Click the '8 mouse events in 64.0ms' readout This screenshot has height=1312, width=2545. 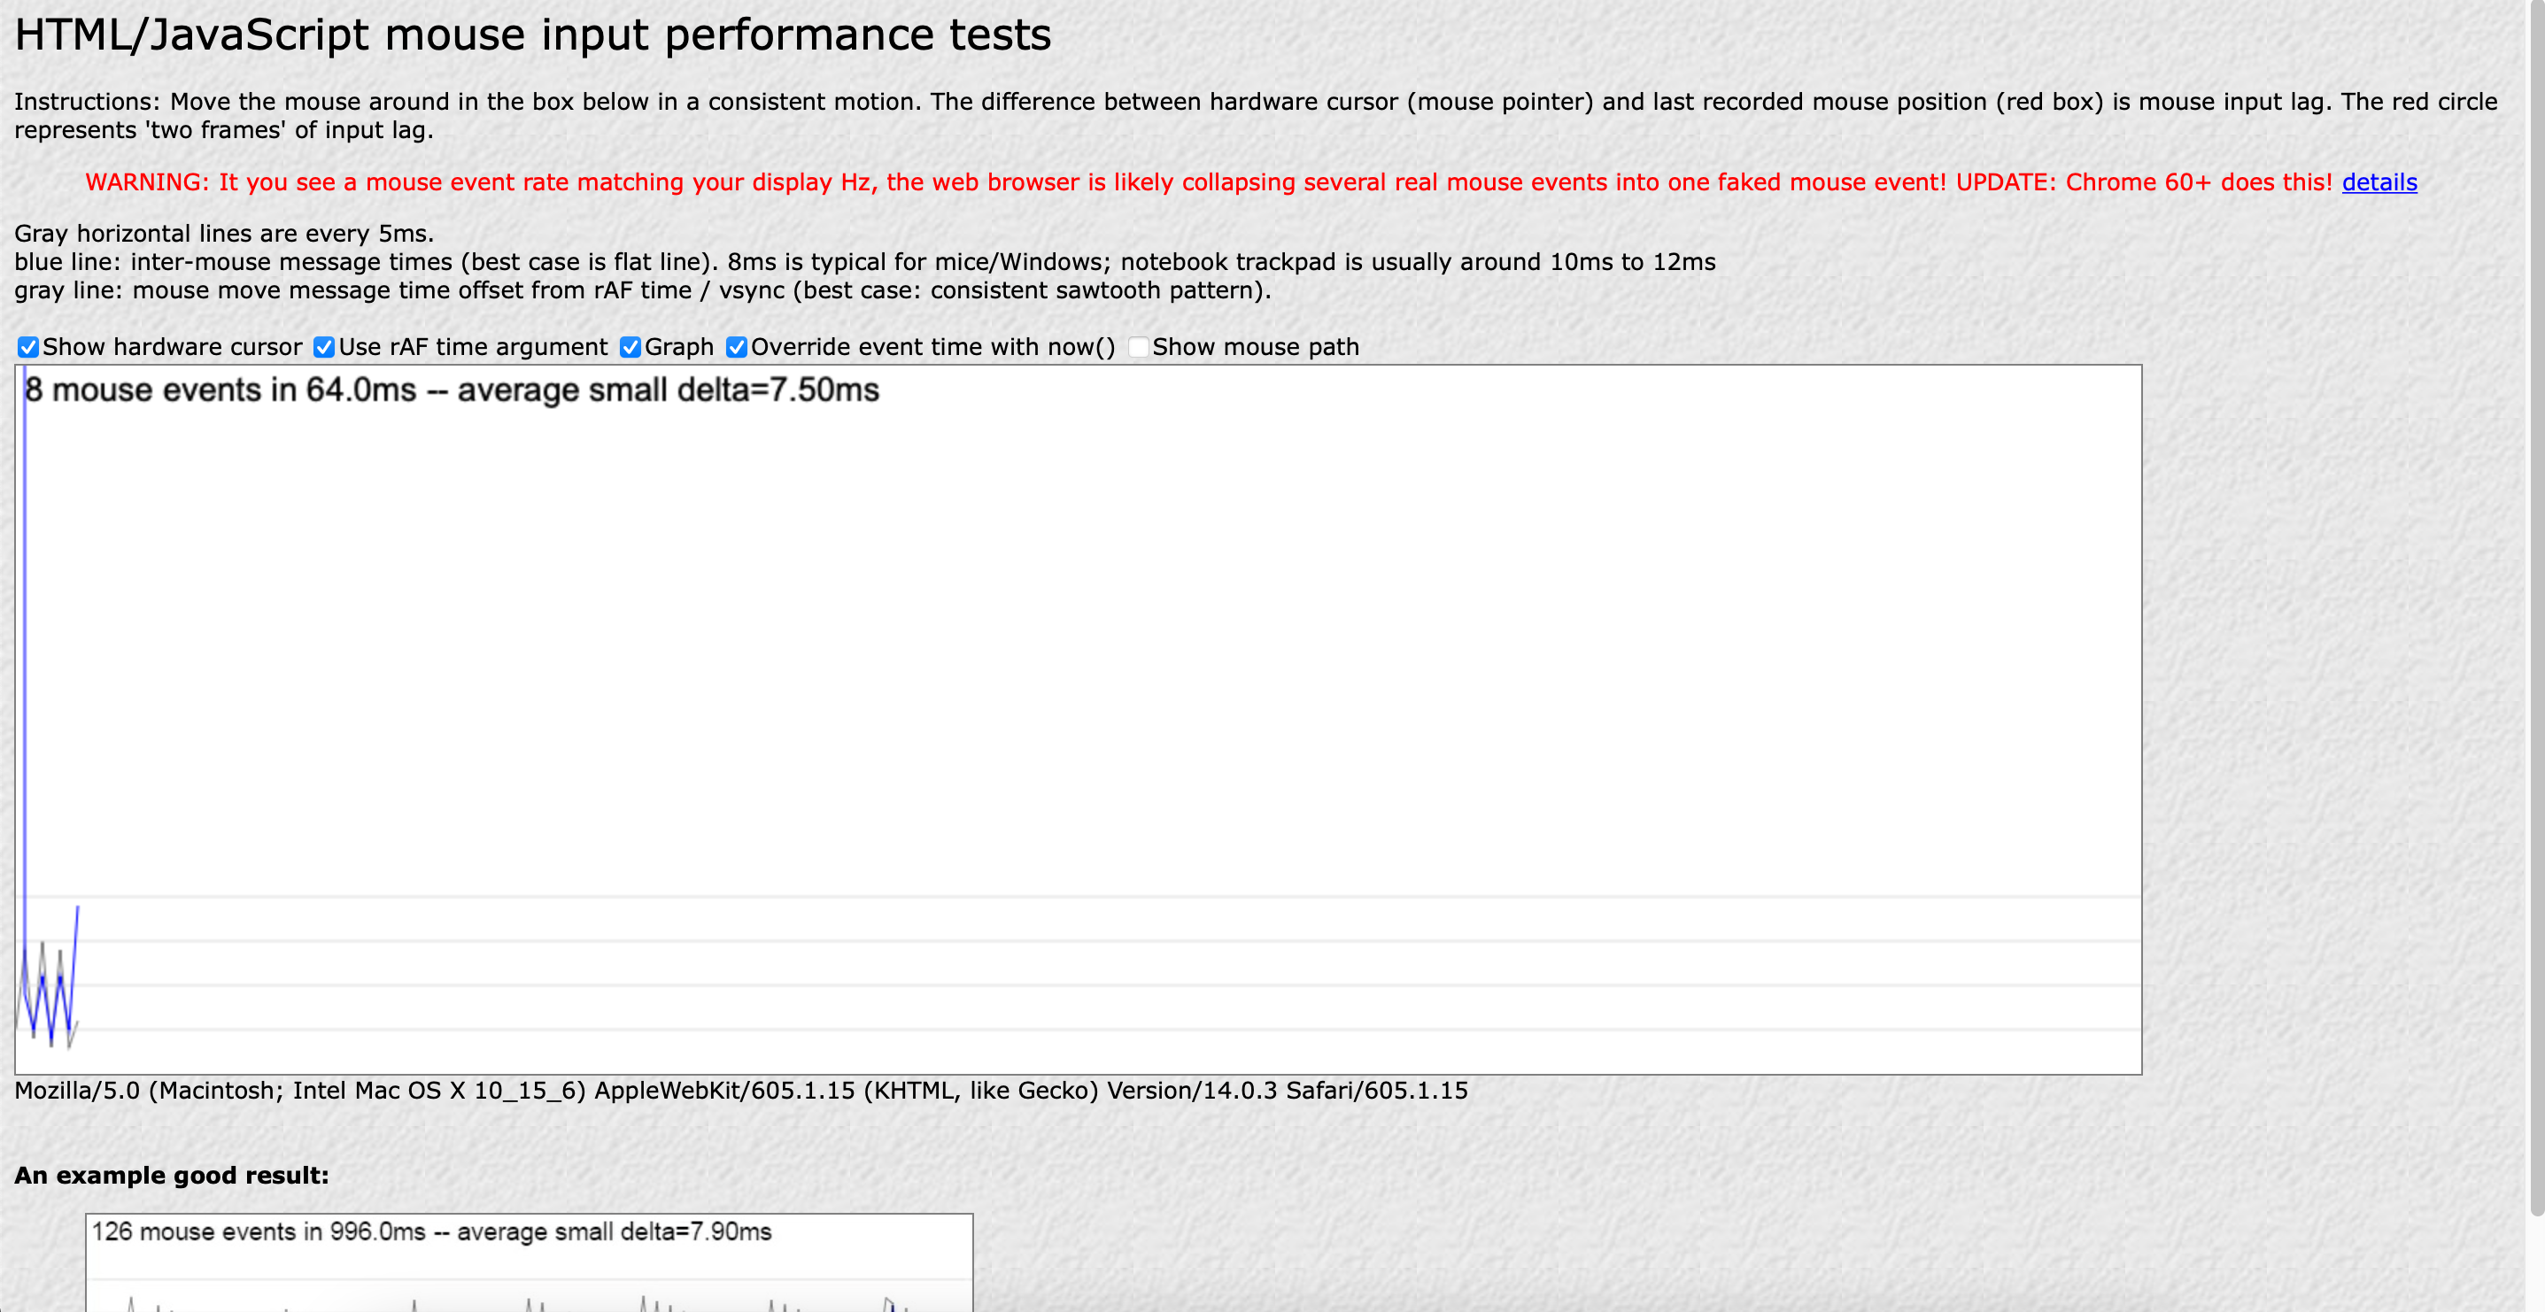click(x=451, y=390)
